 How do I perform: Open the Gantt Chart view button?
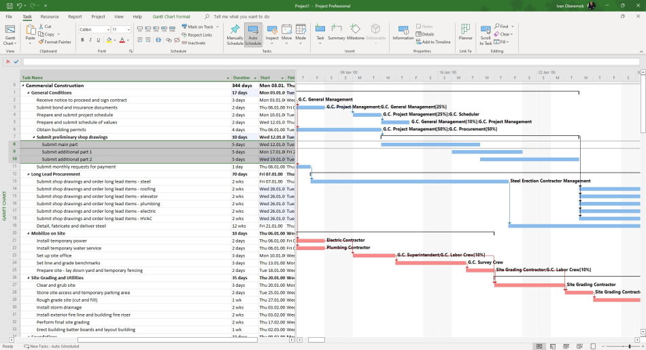click(10, 35)
